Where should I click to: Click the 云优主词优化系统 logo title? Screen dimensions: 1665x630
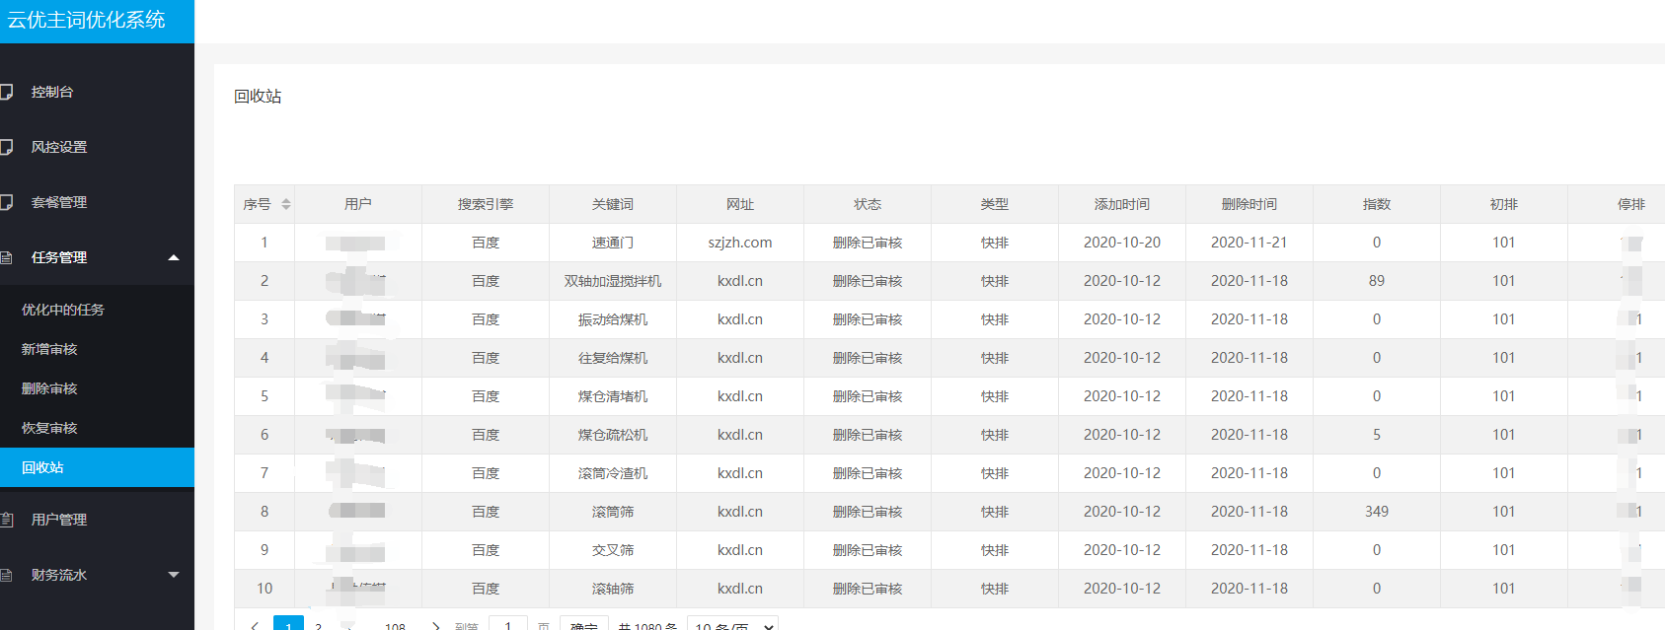pyautogui.click(x=86, y=20)
